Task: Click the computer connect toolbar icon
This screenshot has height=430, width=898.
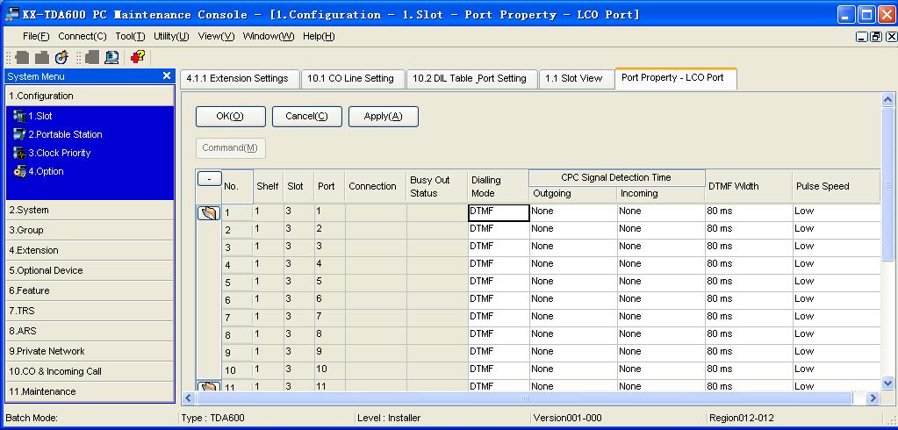Action: point(111,57)
